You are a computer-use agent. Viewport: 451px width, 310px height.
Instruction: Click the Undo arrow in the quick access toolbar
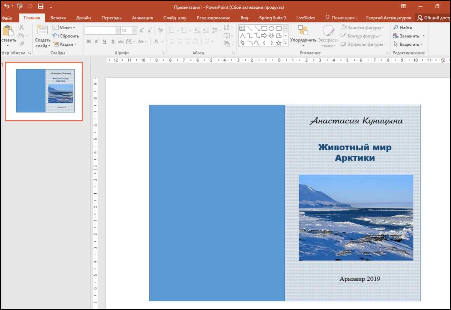6,6
